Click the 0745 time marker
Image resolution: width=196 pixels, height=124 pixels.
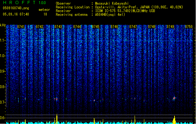(x=96, y=27)
